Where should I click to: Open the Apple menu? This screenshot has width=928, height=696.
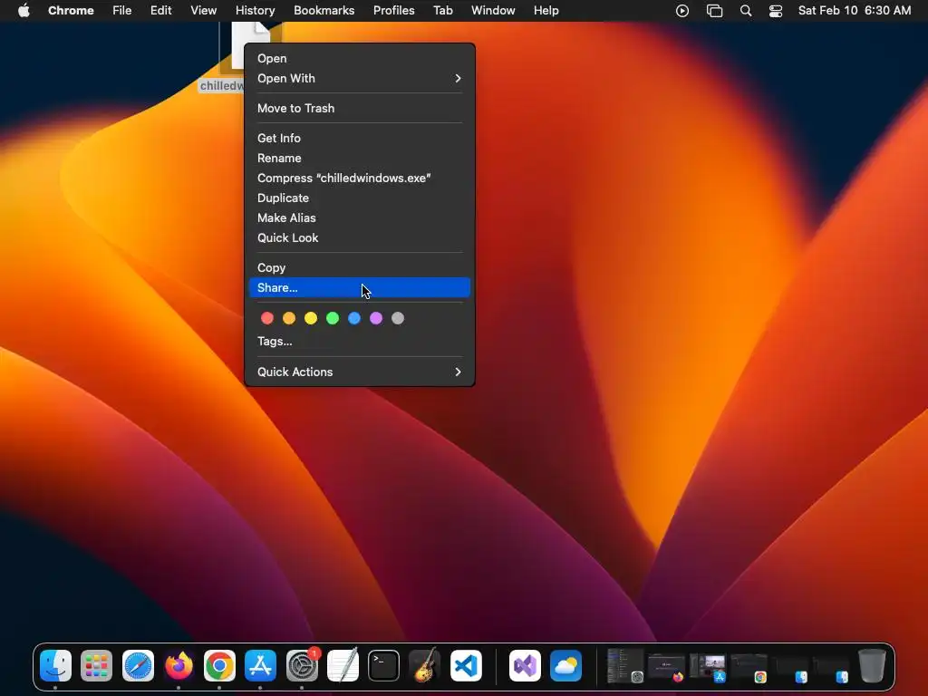tap(24, 10)
